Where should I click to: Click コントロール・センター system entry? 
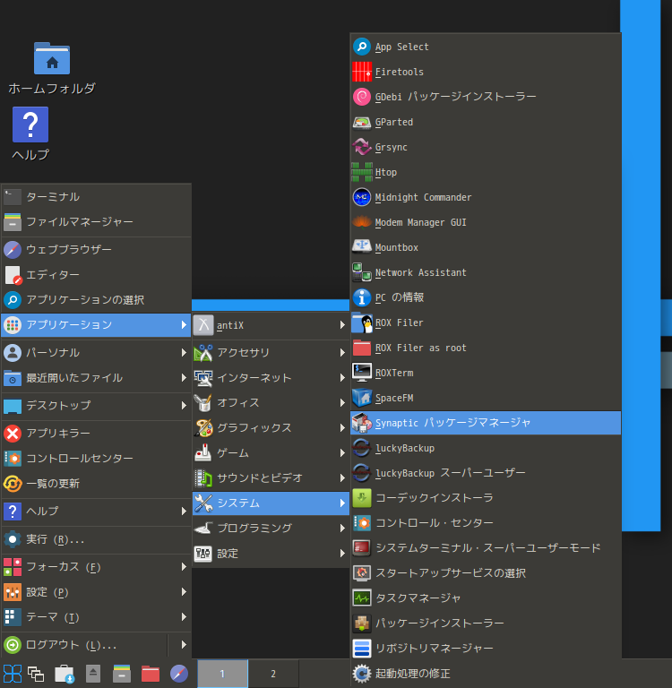[x=486, y=523]
